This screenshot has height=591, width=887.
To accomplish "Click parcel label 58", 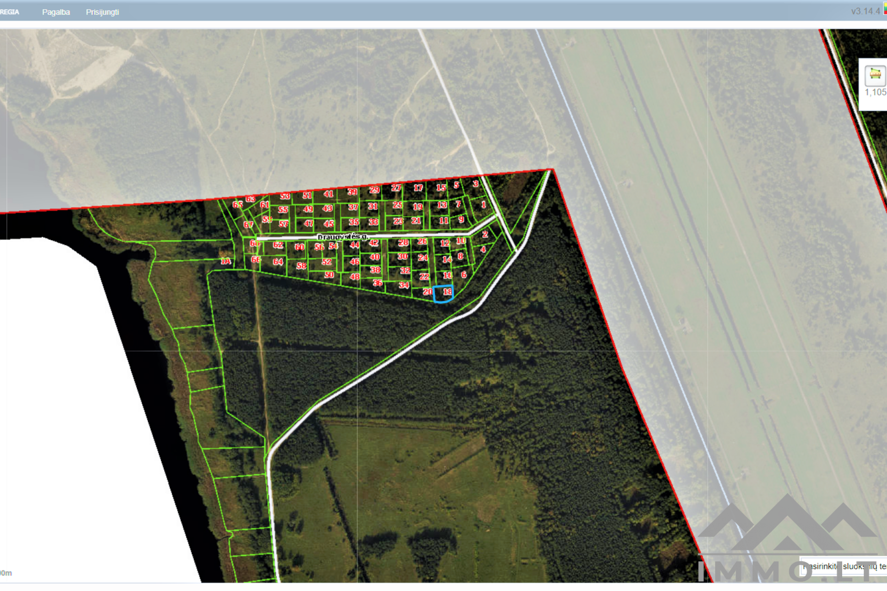I will click(x=302, y=265).
